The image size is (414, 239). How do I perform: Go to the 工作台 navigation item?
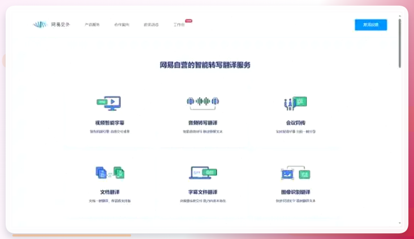tap(179, 24)
